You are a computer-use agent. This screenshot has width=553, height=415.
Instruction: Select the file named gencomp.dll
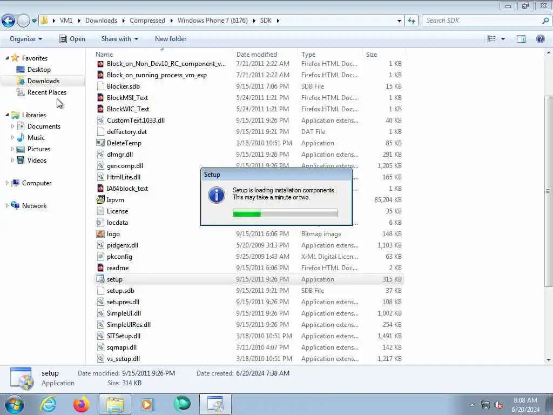[x=125, y=165]
